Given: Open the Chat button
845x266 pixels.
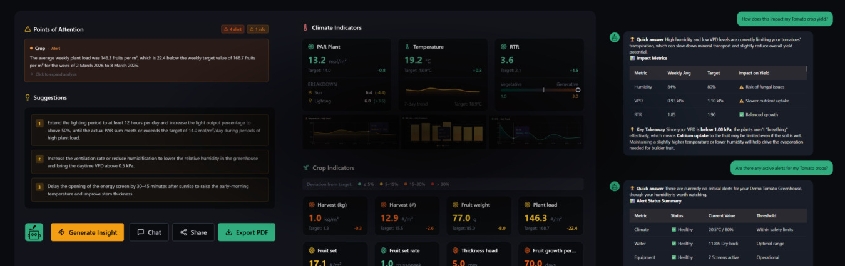Looking at the screenshot, I should pyautogui.click(x=149, y=232).
